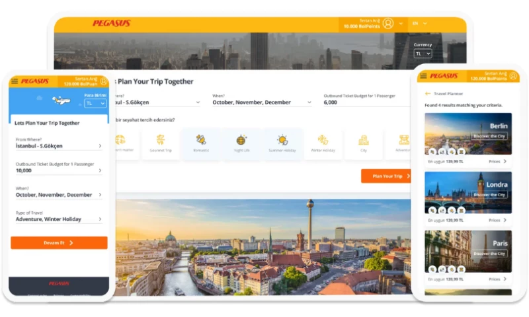Click the "Lets Plan Your Trip Together" title
529x317 pixels.
[47, 123]
